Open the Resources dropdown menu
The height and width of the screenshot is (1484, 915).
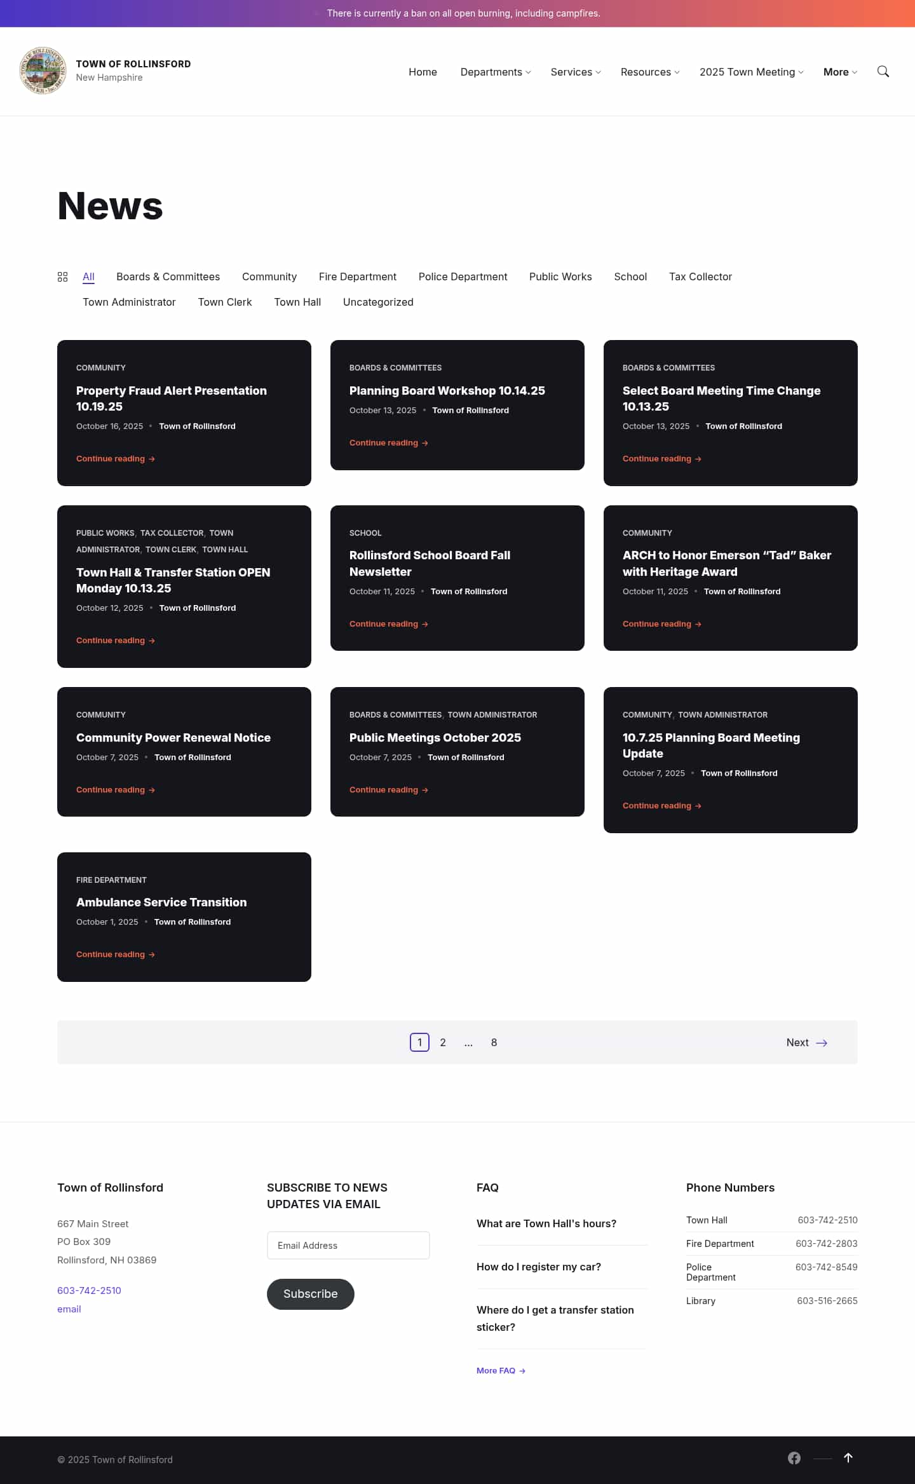650,72
